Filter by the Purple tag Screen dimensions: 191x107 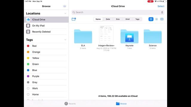[46, 76]
